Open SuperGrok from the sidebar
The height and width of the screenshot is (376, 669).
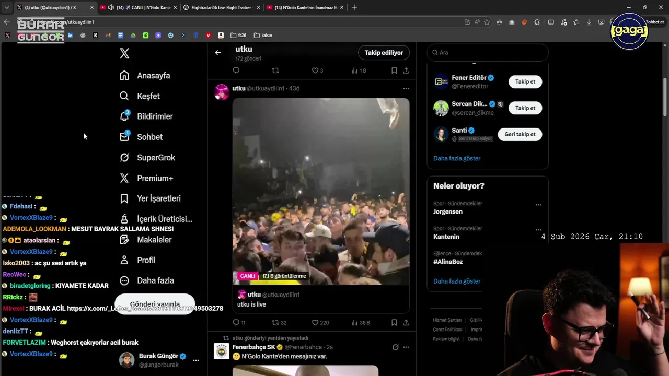point(147,157)
